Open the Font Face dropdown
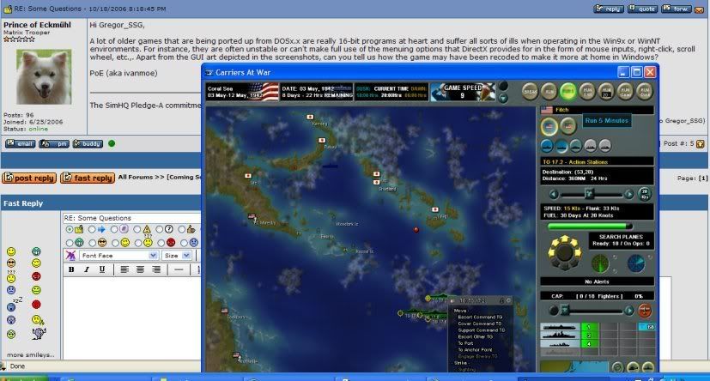The width and height of the screenshot is (710, 381). [x=118, y=256]
